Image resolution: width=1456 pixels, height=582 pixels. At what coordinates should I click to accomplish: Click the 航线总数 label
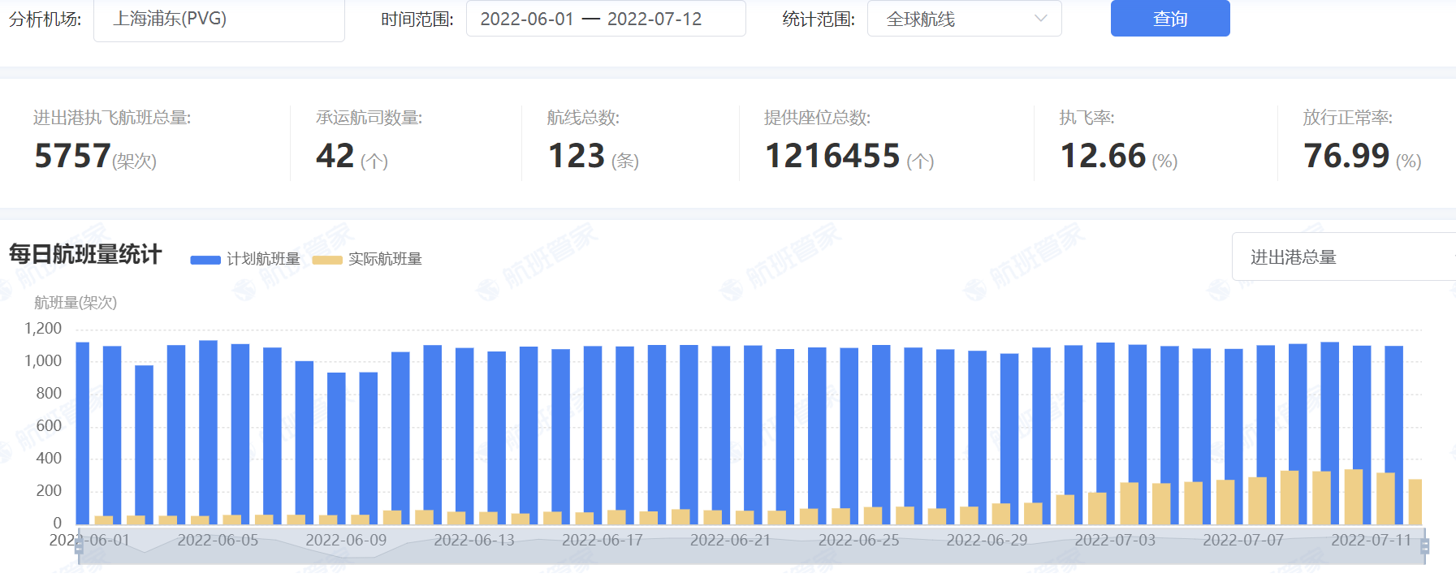tap(583, 118)
